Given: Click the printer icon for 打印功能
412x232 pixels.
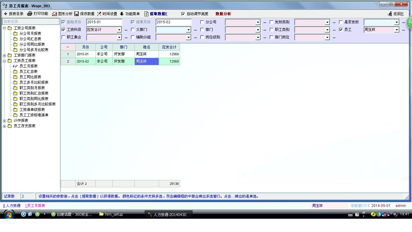Looking at the screenshot, I should 30,14.
